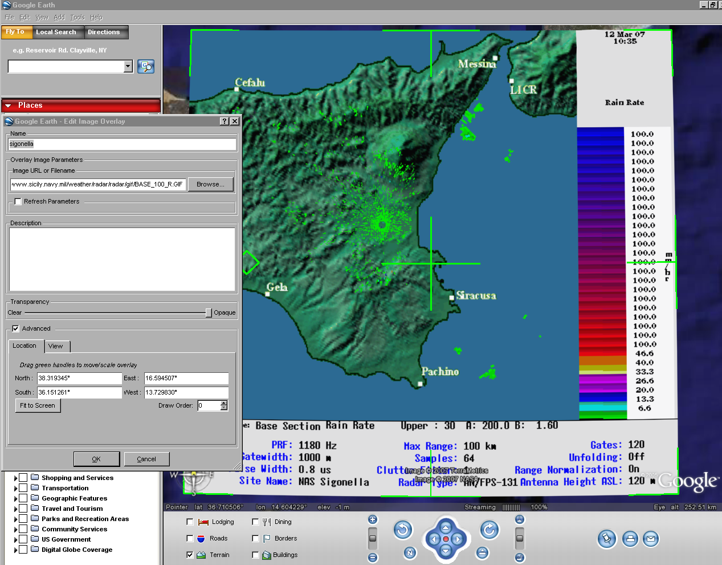
Task: Toggle the Terrain layer checkbox
Action: 190,555
